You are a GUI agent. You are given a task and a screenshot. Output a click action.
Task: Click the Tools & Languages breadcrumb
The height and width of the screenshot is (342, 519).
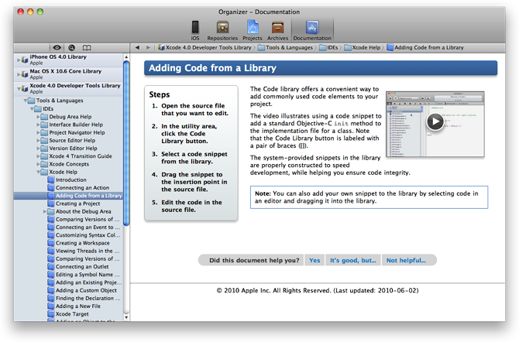285,48
